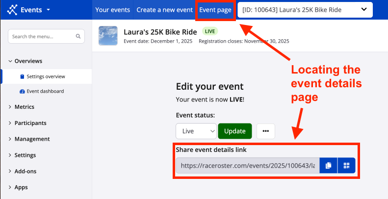The image size is (388, 199).
Task: Click the copy link icon button
Action: coord(328,166)
